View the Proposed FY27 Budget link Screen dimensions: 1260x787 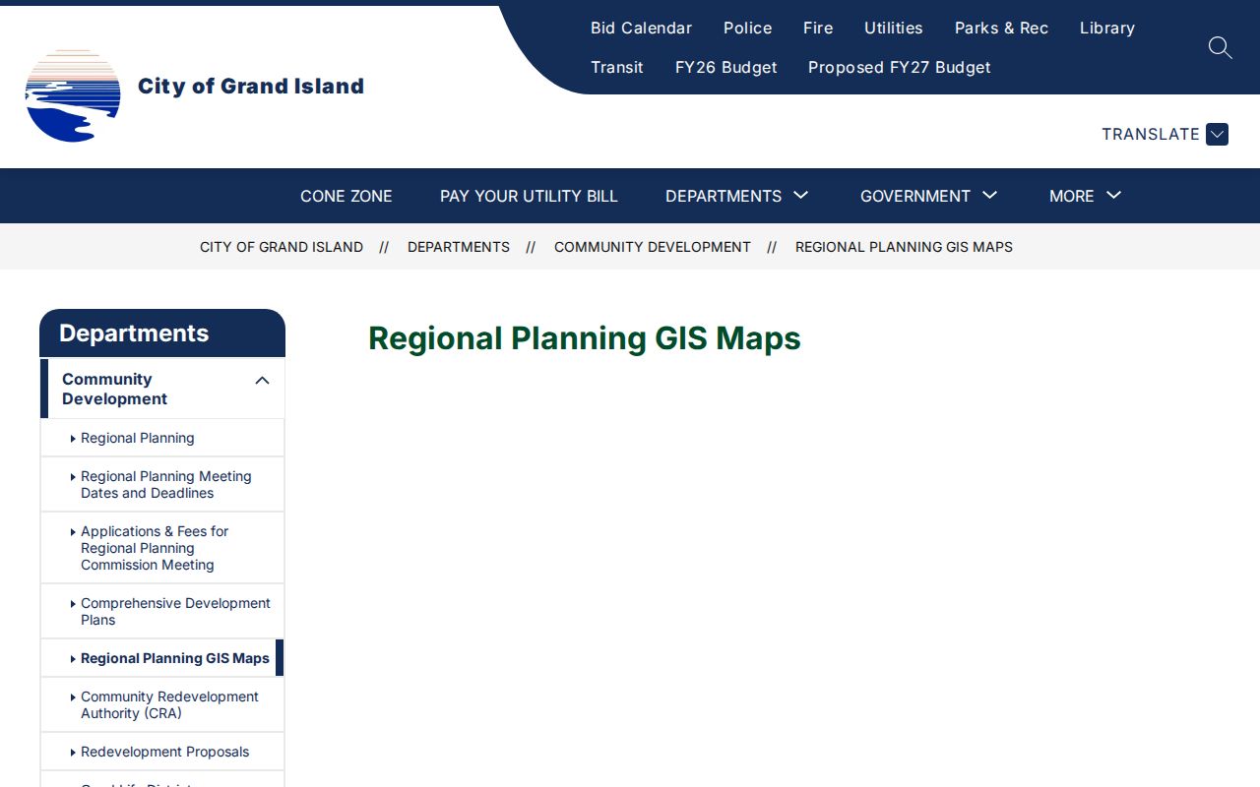pyautogui.click(x=900, y=67)
